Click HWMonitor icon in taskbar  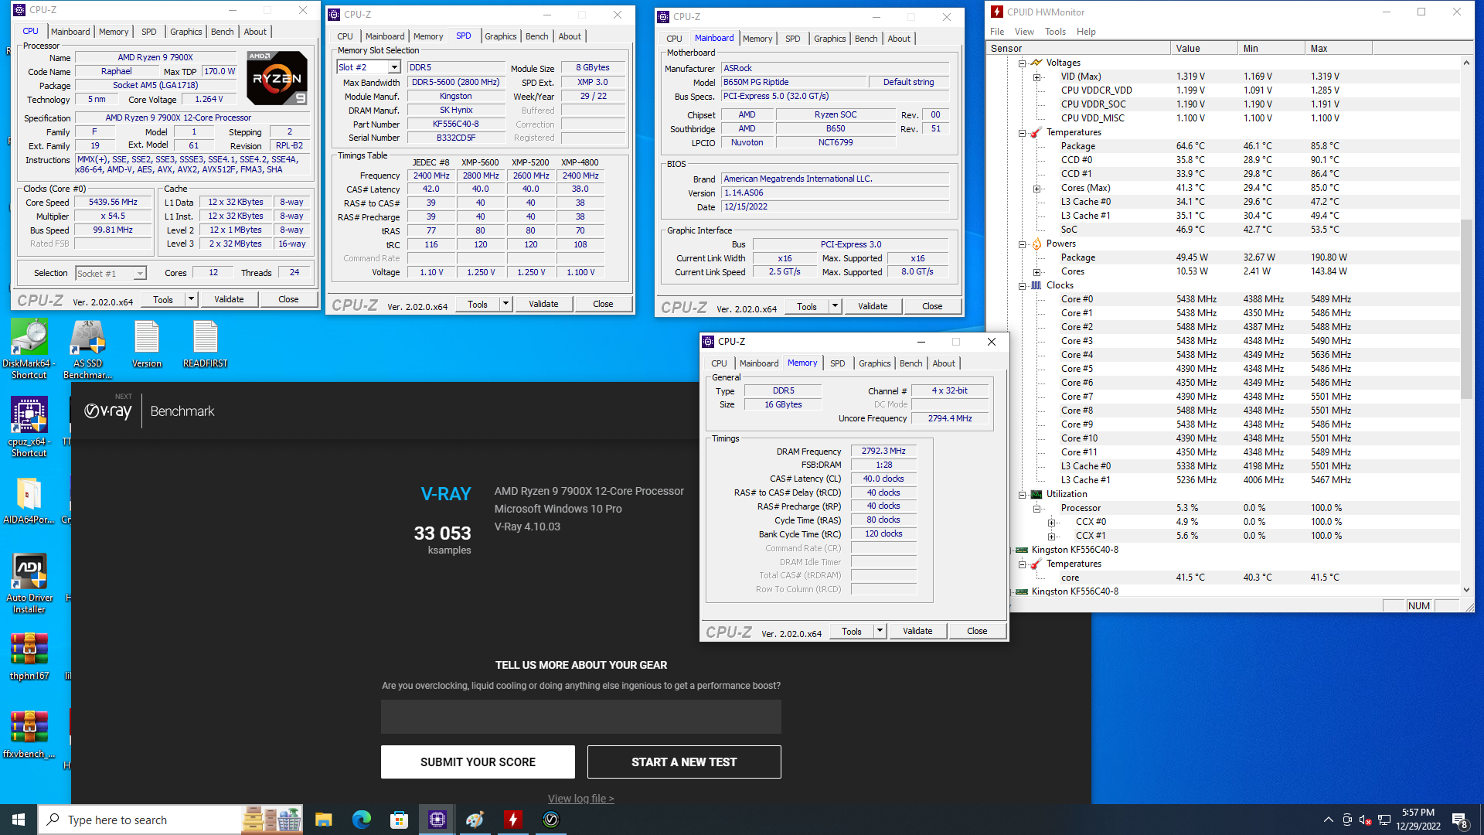coord(513,820)
